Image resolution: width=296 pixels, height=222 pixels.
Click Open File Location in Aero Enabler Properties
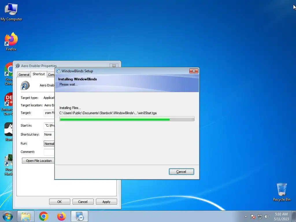click(x=38, y=161)
